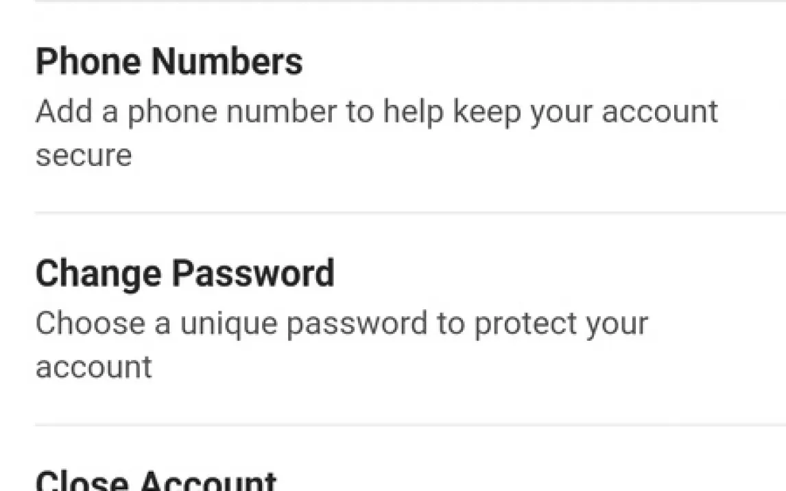Tap the word 'Password' in the second heading

[253, 274]
